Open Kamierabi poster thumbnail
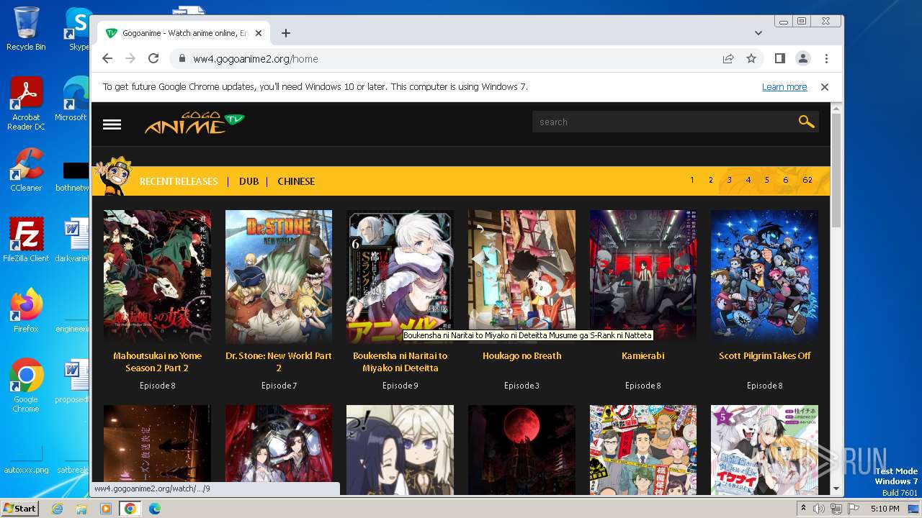This screenshot has width=922, height=518. [643, 277]
